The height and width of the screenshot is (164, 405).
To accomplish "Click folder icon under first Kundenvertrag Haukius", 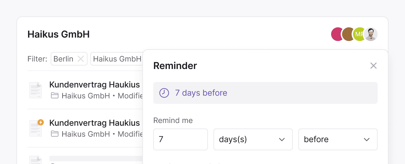I will click(x=55, y=96).
